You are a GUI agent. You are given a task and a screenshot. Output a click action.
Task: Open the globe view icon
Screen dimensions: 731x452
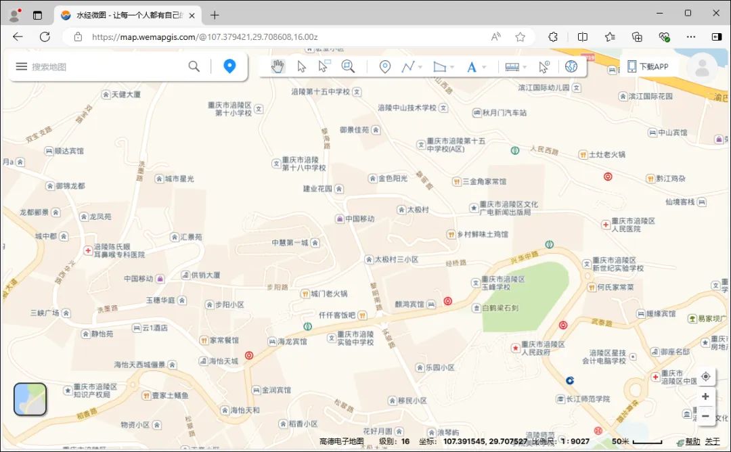(x=571, y=66)
